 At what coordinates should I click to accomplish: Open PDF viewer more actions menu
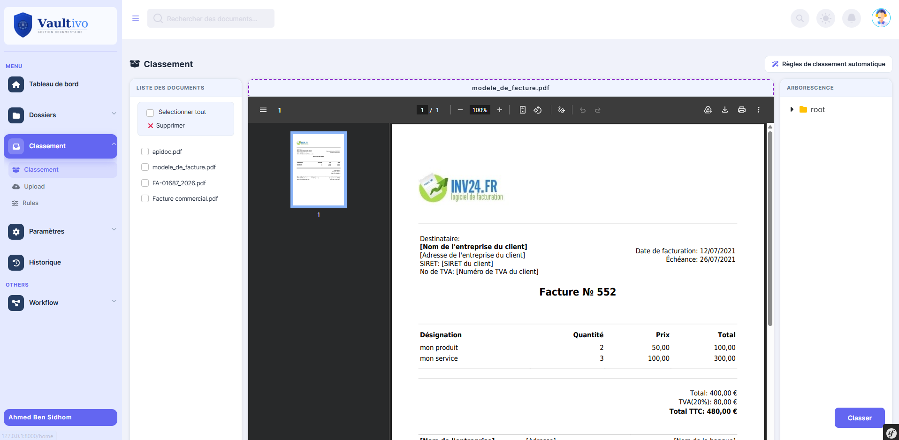(759, 110)
